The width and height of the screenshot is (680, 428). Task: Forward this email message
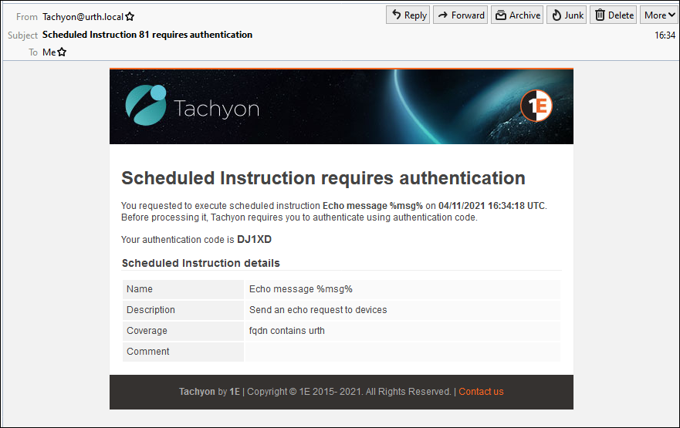460,15
